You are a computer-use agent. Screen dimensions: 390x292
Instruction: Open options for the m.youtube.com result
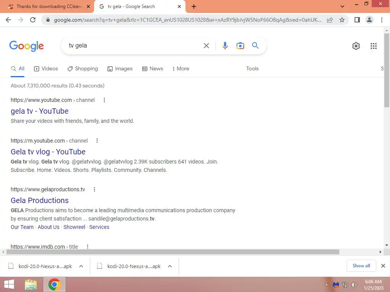pos(97,141)
